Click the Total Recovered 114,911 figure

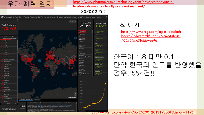tap(101, 26)
